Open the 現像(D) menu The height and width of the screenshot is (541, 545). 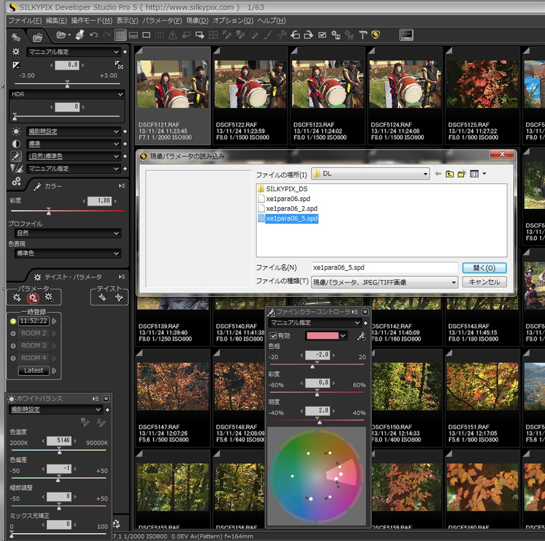[x=197, y=21]
